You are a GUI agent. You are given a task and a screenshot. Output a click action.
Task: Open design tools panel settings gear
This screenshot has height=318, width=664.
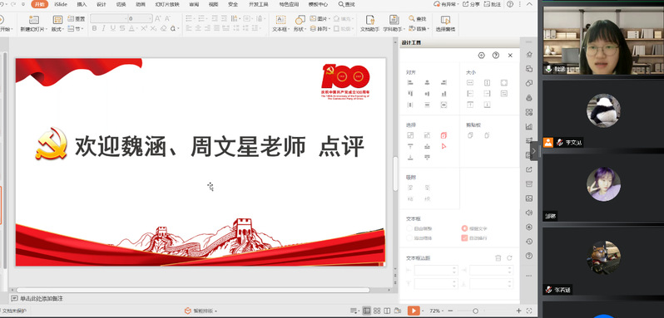482,56
